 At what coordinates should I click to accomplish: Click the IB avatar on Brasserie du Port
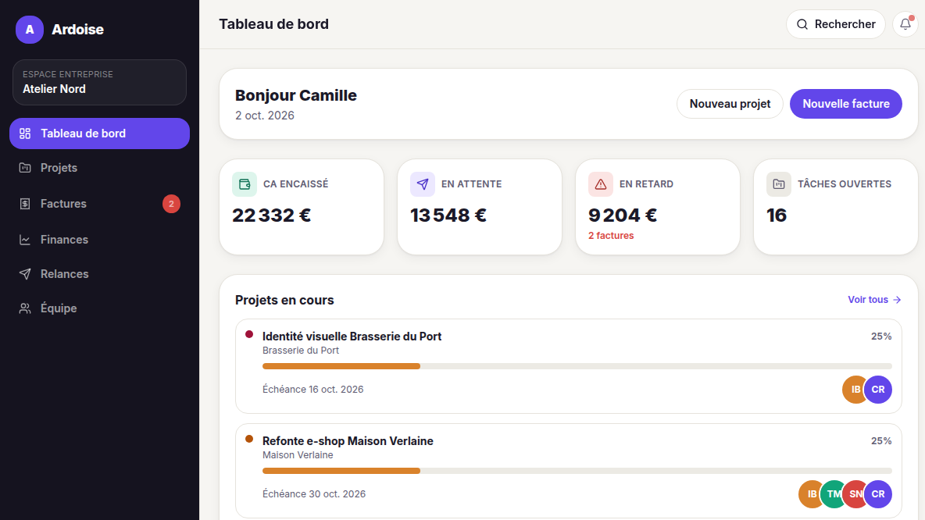tap(854, 390)
